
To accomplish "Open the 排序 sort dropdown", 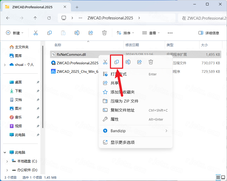I will click(x=125, y=33).
